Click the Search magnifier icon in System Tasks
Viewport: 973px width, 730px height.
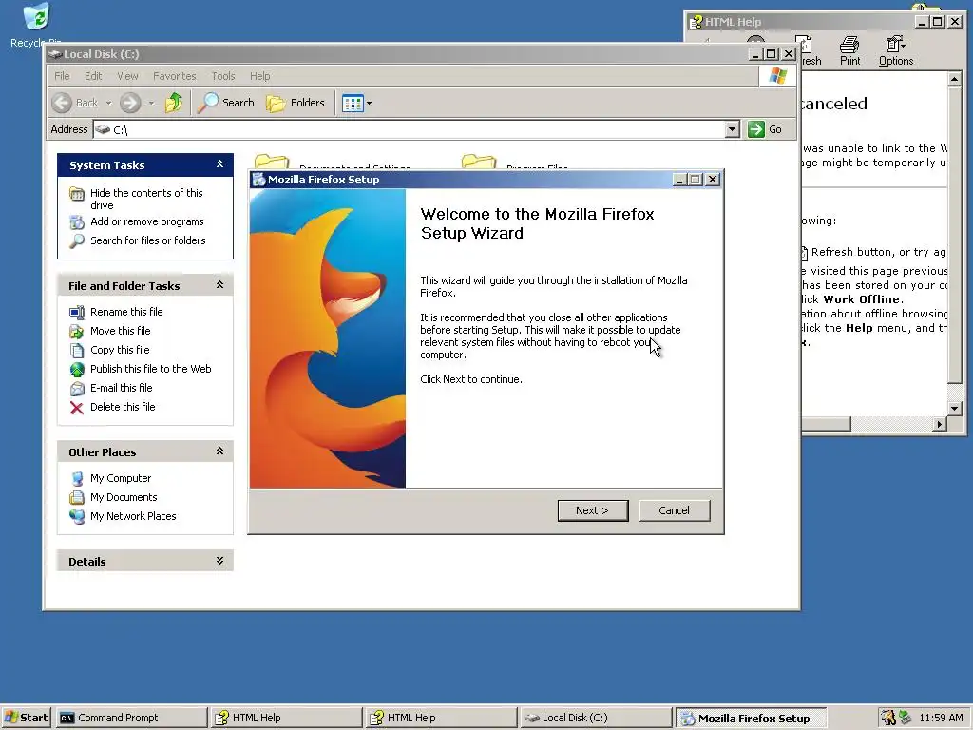[77, 240]
